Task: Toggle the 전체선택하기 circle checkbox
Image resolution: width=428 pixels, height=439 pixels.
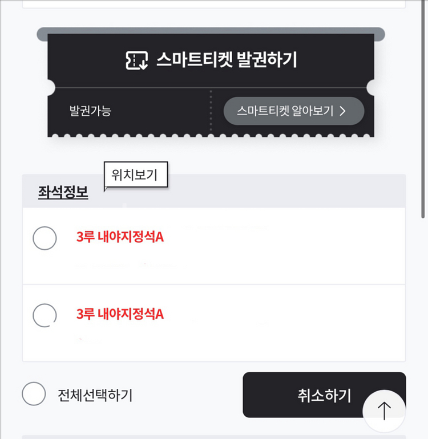Action: [x=34, y=394]
